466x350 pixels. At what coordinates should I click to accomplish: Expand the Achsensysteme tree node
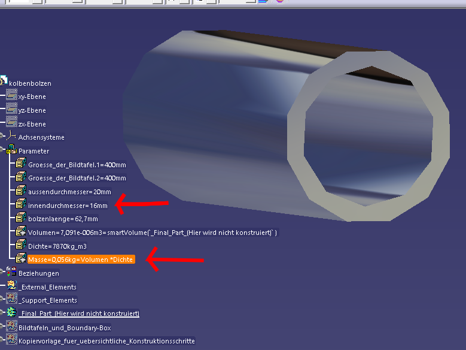(x=2, y=137)
